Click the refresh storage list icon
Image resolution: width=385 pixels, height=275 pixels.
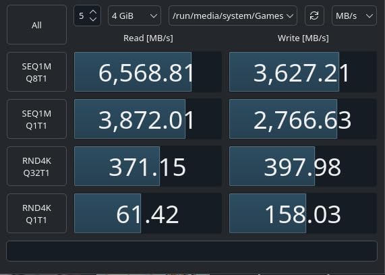tap(314, 16)
